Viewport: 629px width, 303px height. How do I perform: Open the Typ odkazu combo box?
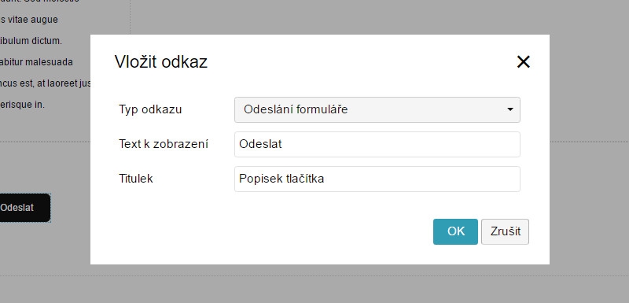coord(377,109)
